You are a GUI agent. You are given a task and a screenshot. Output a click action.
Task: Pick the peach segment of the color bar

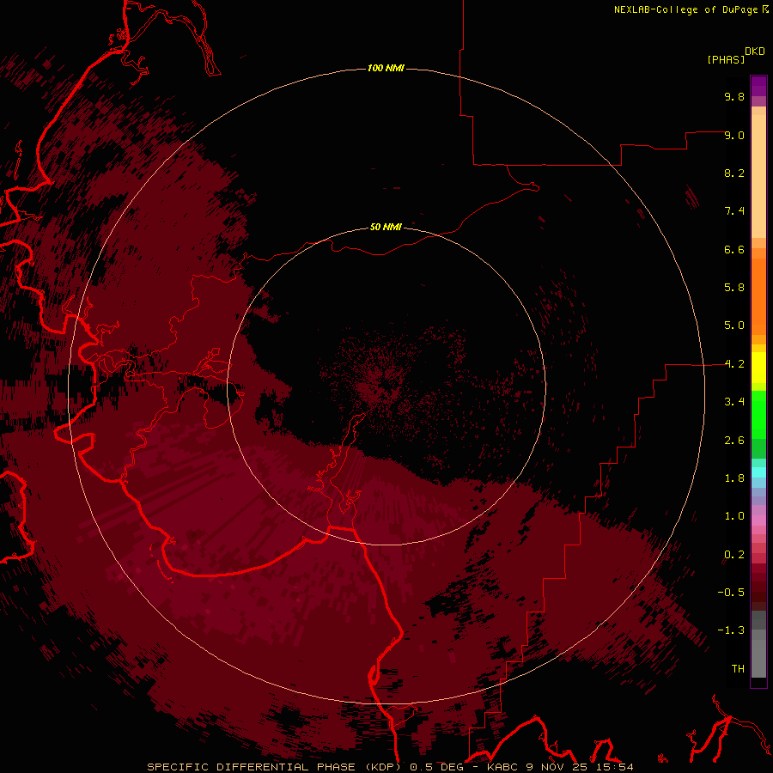pyautogui.click(x=758, y=176)
